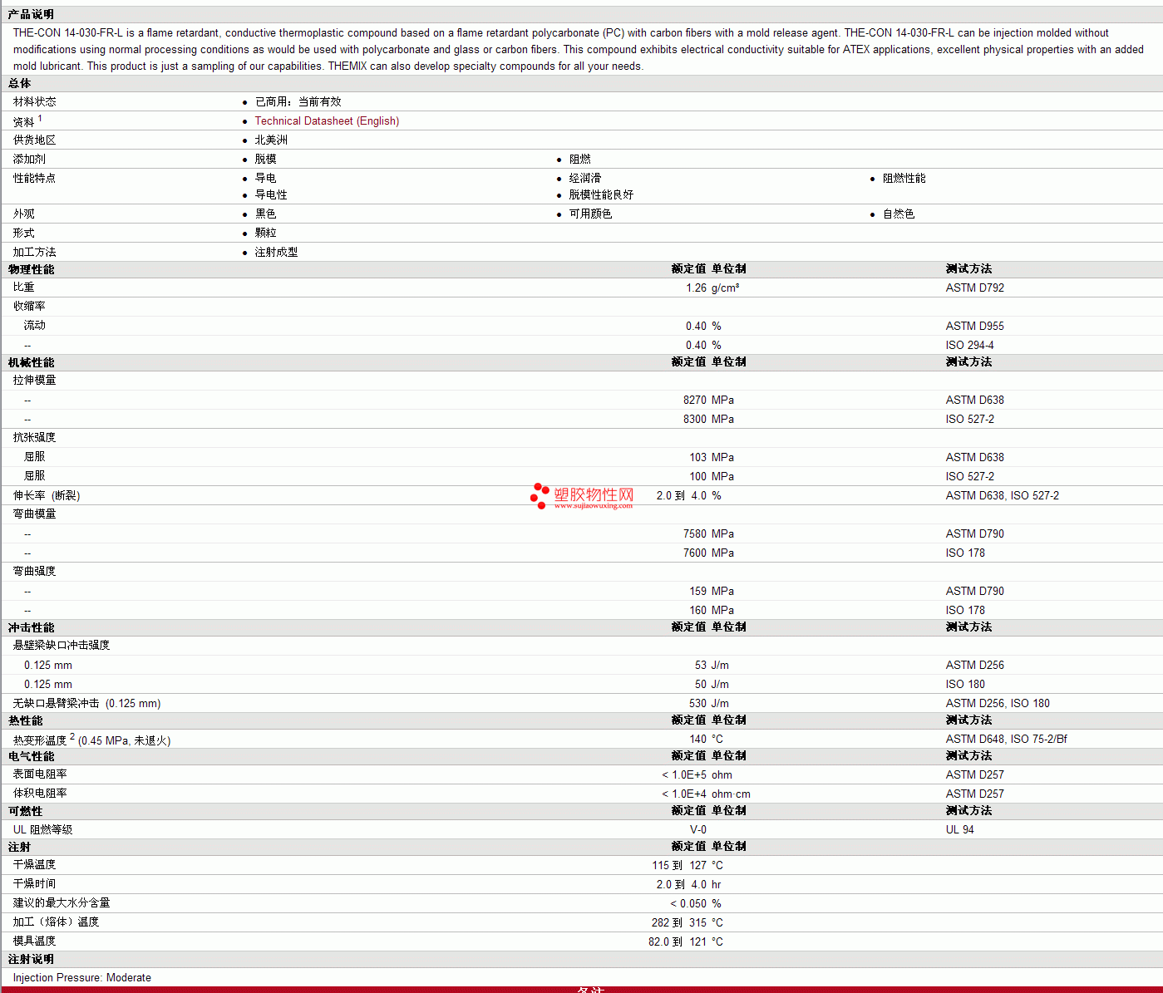Image resolution: width=1163 pixels, height=993 pixels.
Task: Click the 8270 MPa tensile modulus value
Action: coord(708,401)
